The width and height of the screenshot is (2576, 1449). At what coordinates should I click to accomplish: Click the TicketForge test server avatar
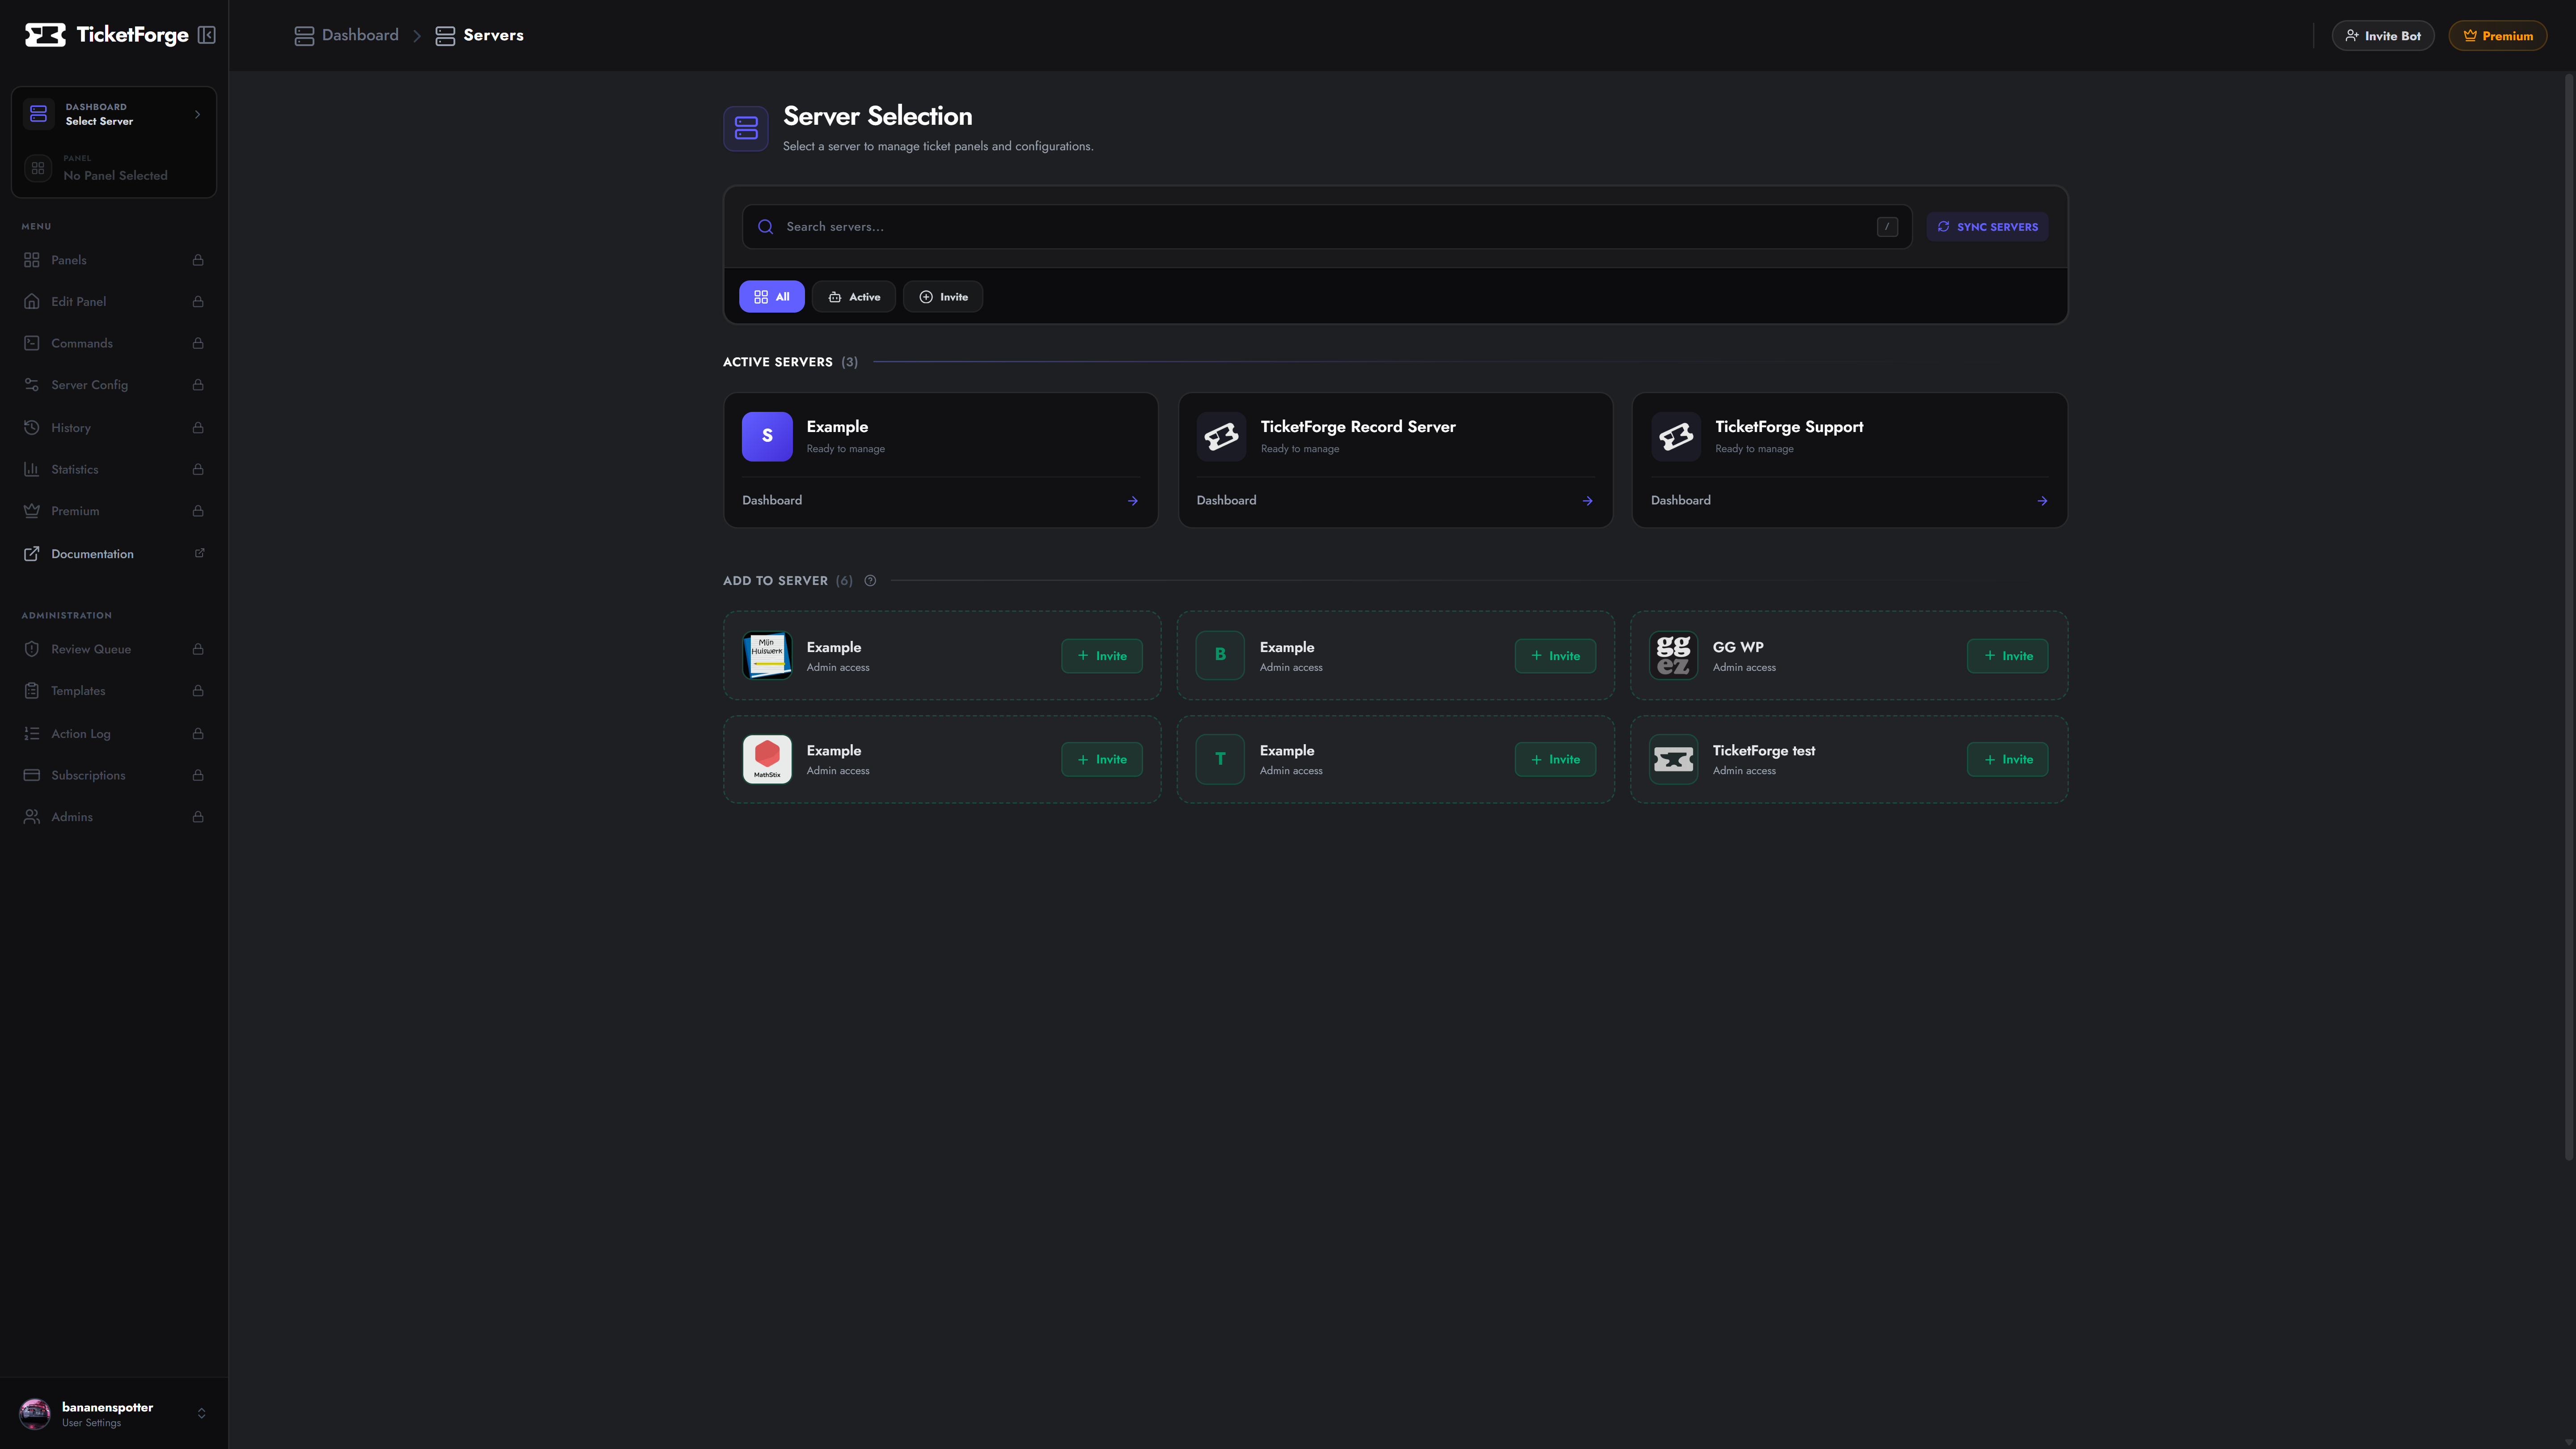pos(1673,759)
